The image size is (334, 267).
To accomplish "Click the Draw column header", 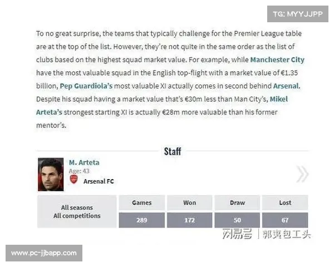I will coord(237,202).
